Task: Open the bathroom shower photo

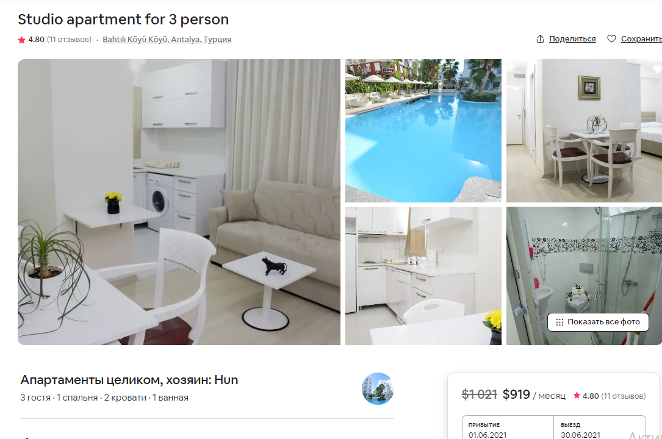Action: click(585, 276)
